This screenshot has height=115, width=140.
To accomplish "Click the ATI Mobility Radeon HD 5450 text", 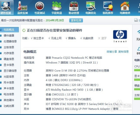I will pyautogui.click(x=74, y=90).
